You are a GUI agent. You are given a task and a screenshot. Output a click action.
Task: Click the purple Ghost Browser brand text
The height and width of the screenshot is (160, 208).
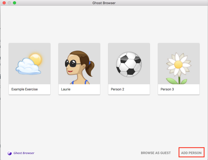(x=24, y=153)
